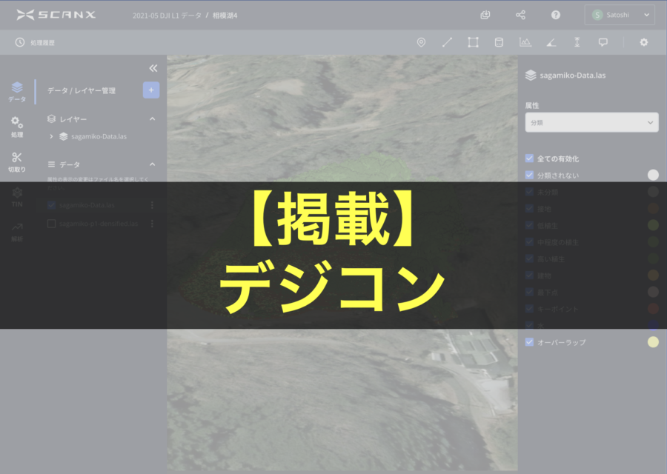Open settings with the gear icon
The image size is (667, 474).
[643, 42]
